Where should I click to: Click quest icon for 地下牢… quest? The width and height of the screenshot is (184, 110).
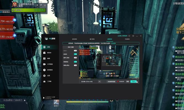(x=173, y=97)
